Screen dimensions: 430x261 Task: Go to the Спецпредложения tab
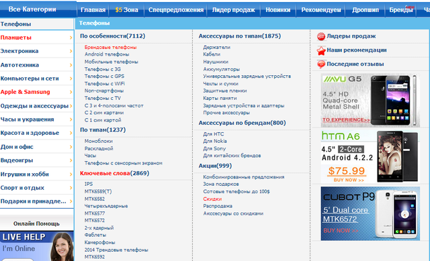pos(176,10)
